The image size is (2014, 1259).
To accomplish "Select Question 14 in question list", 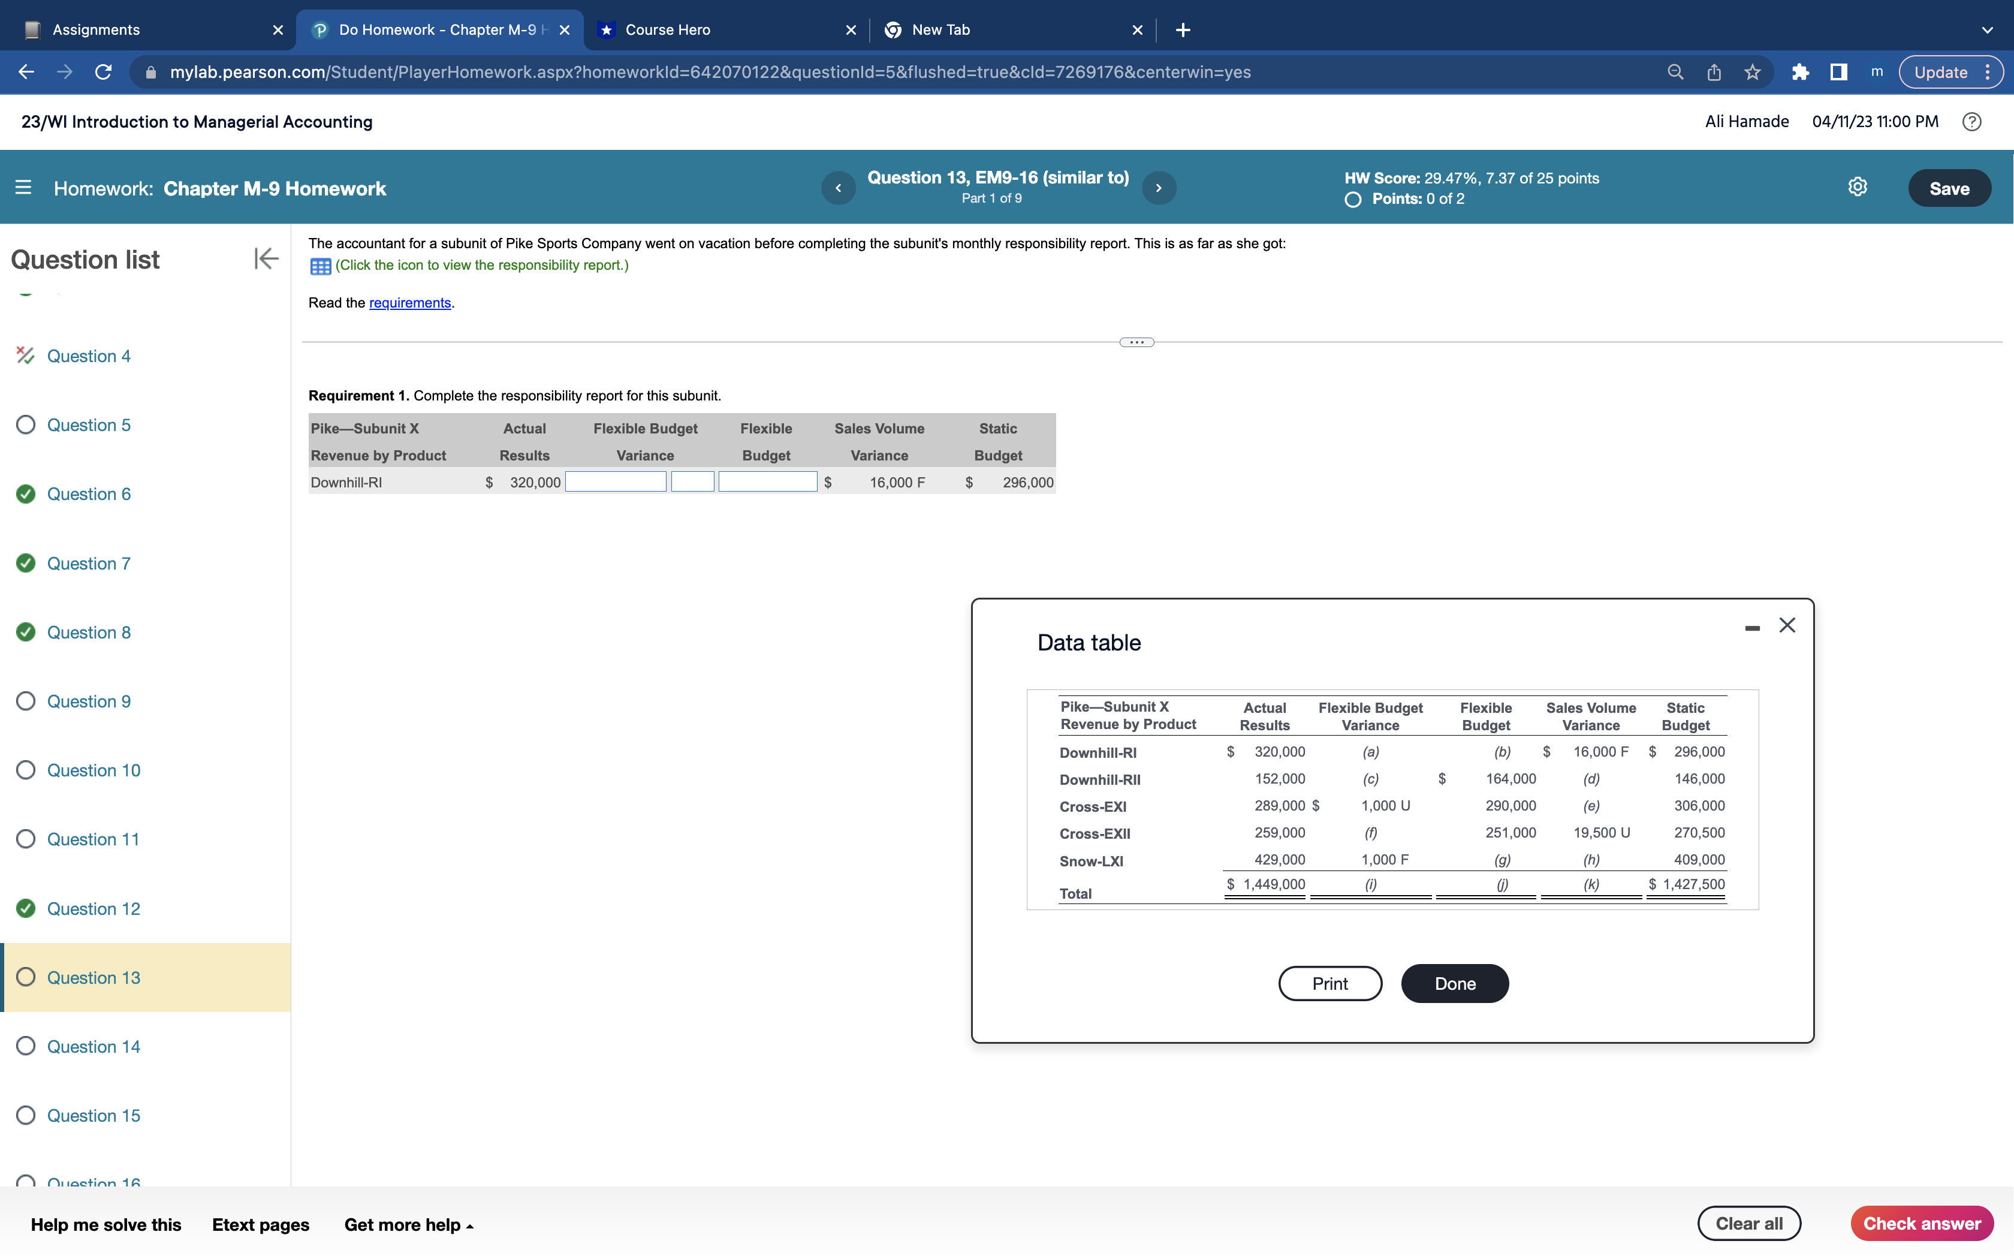I will (x=94, y=1046).
